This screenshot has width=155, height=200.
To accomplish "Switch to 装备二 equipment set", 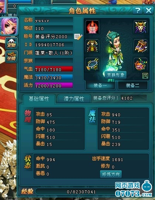I will (132, 85).
